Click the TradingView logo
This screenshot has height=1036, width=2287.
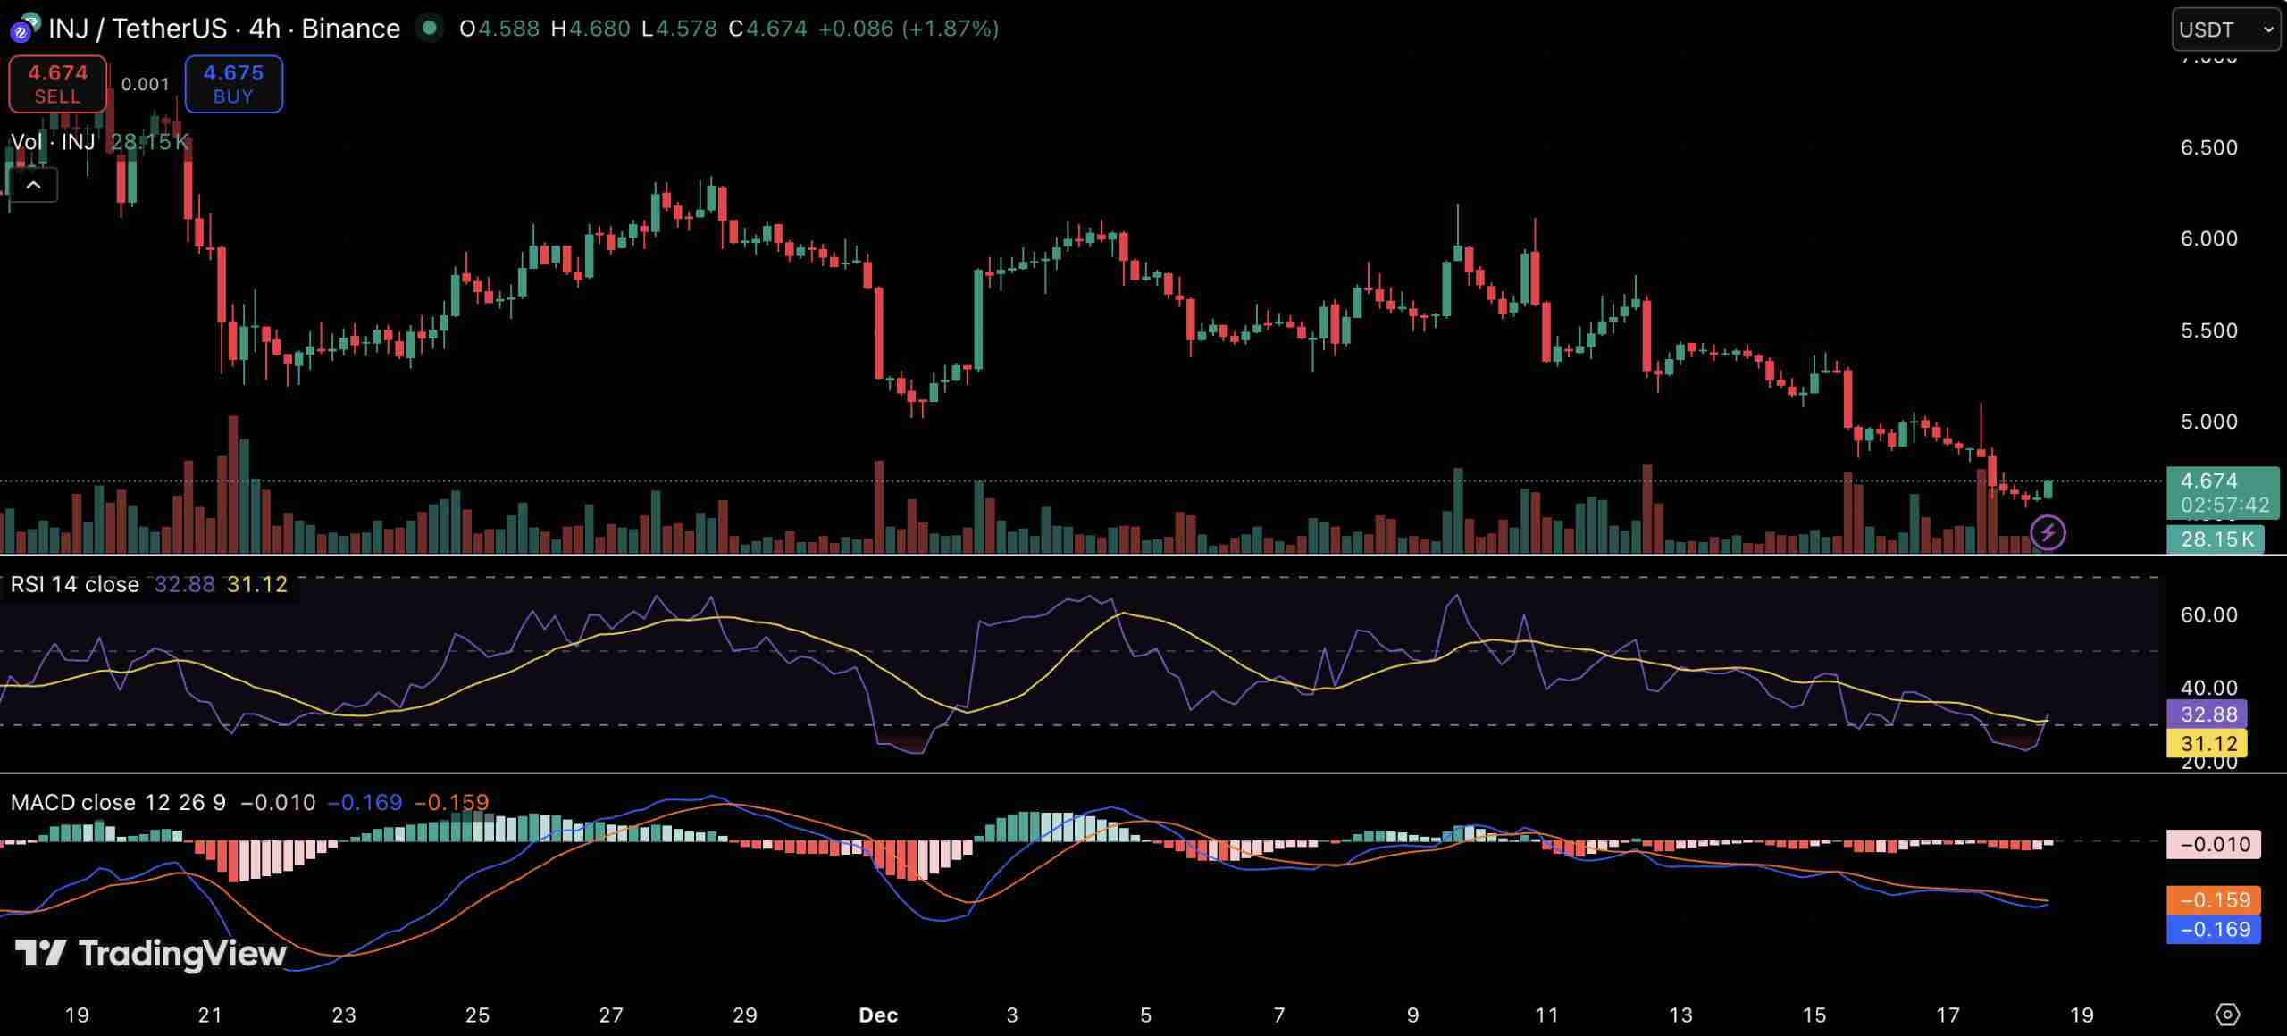click(x=150, y=954)
